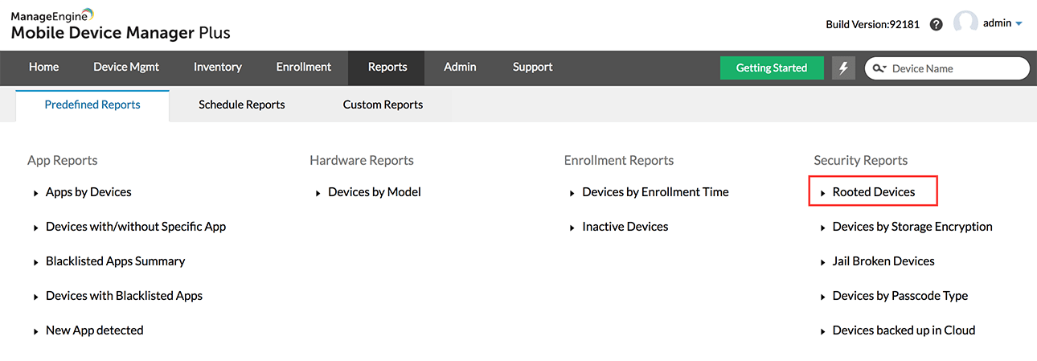Expand arrow beside Jail Broken Devices

[823, 263]
